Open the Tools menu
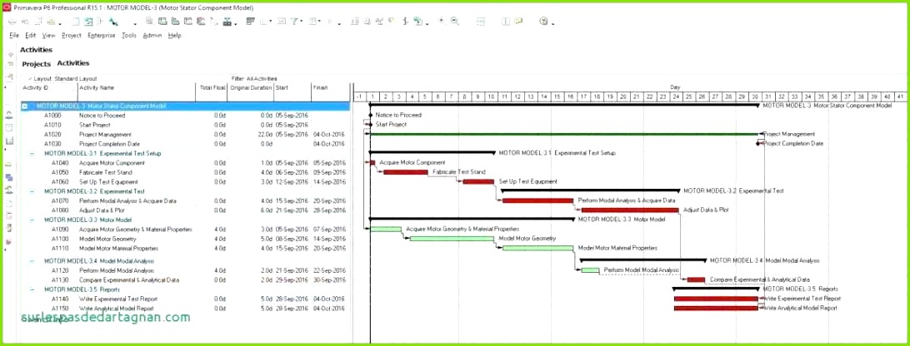This screenshot has width=910, height=346. click(x=128, y=36)
